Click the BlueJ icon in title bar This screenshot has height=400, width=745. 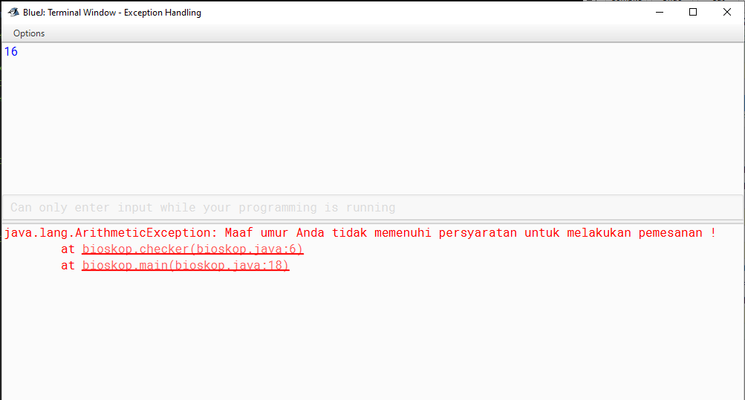[x=13, y=13]
